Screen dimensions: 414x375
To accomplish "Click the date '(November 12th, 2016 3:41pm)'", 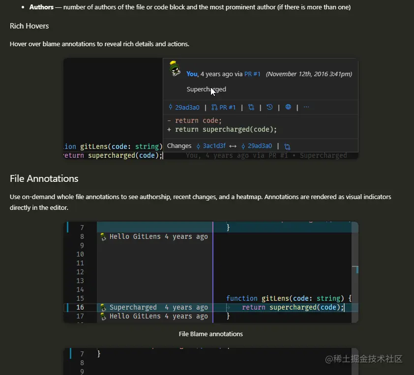I will click(309, 74).
